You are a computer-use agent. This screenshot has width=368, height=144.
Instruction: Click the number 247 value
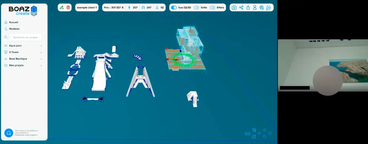(x=149, y=8)
